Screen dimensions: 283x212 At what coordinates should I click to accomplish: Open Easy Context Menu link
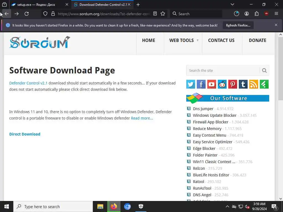209,135
